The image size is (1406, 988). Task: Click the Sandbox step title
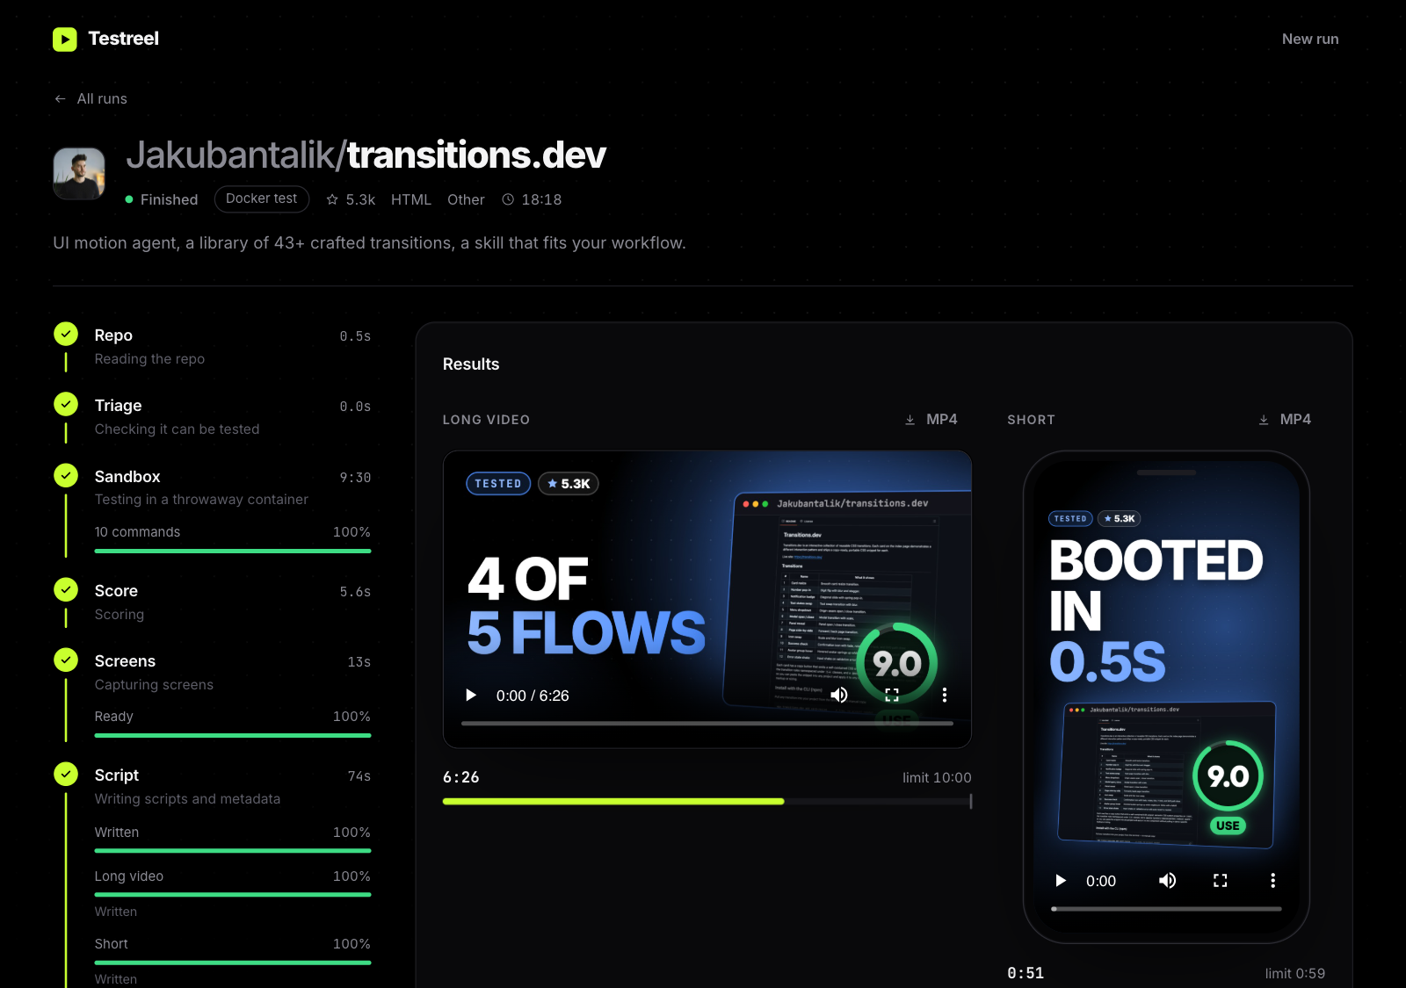click(x=127, y=477)
